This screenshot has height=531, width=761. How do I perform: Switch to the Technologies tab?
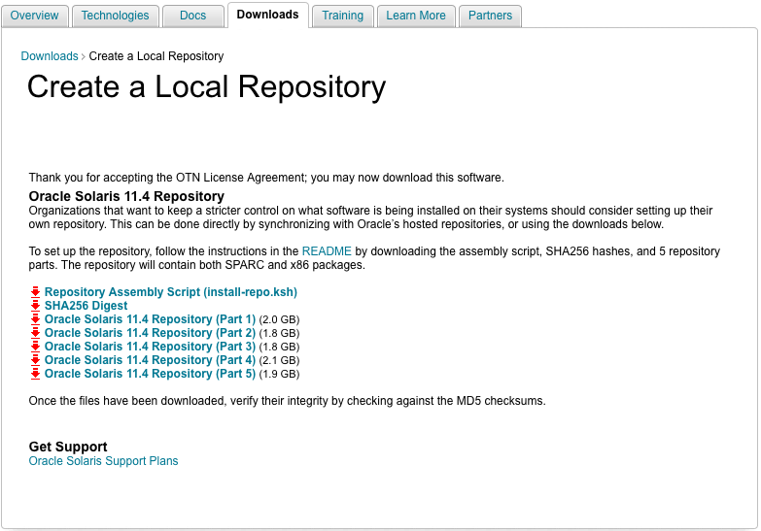[115, 16]
